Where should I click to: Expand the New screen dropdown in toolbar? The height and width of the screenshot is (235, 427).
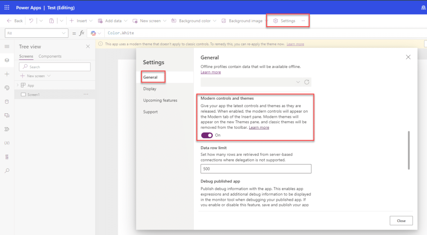164,21
